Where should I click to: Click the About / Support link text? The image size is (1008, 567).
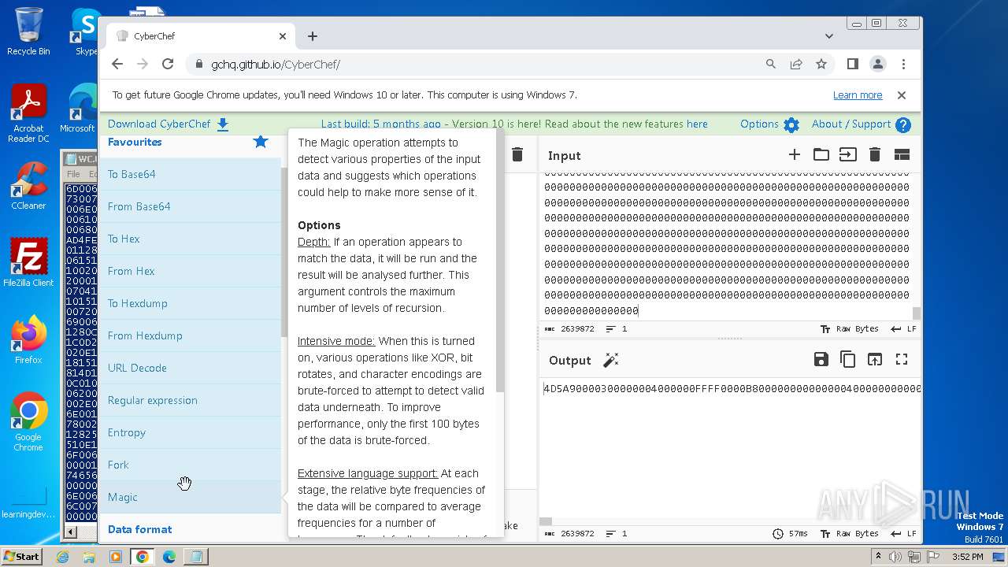[851, 124]
